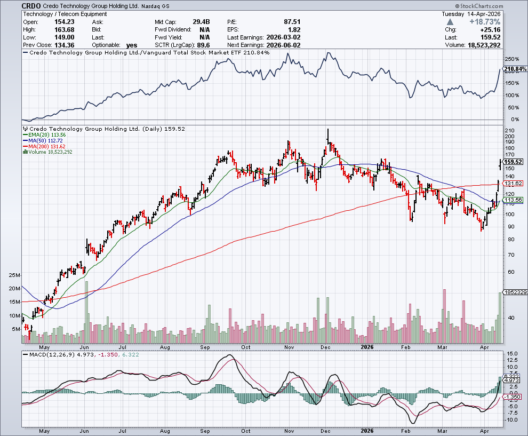This screenshot has height=436, width=528.
Task: Click the candlestick icon before the Daily chart title
Action: (x=25, y=129)
